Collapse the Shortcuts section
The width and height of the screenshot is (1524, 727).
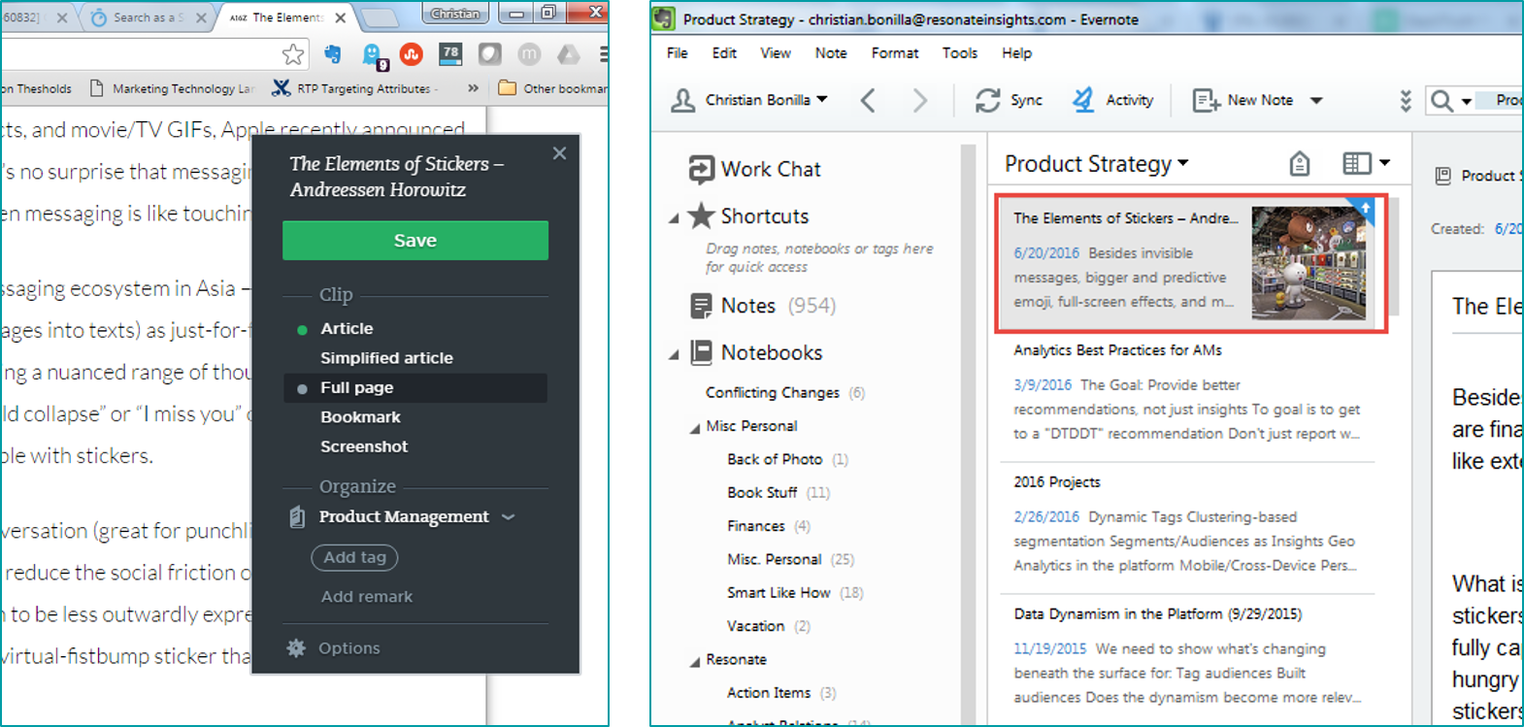tap(674, 218)
